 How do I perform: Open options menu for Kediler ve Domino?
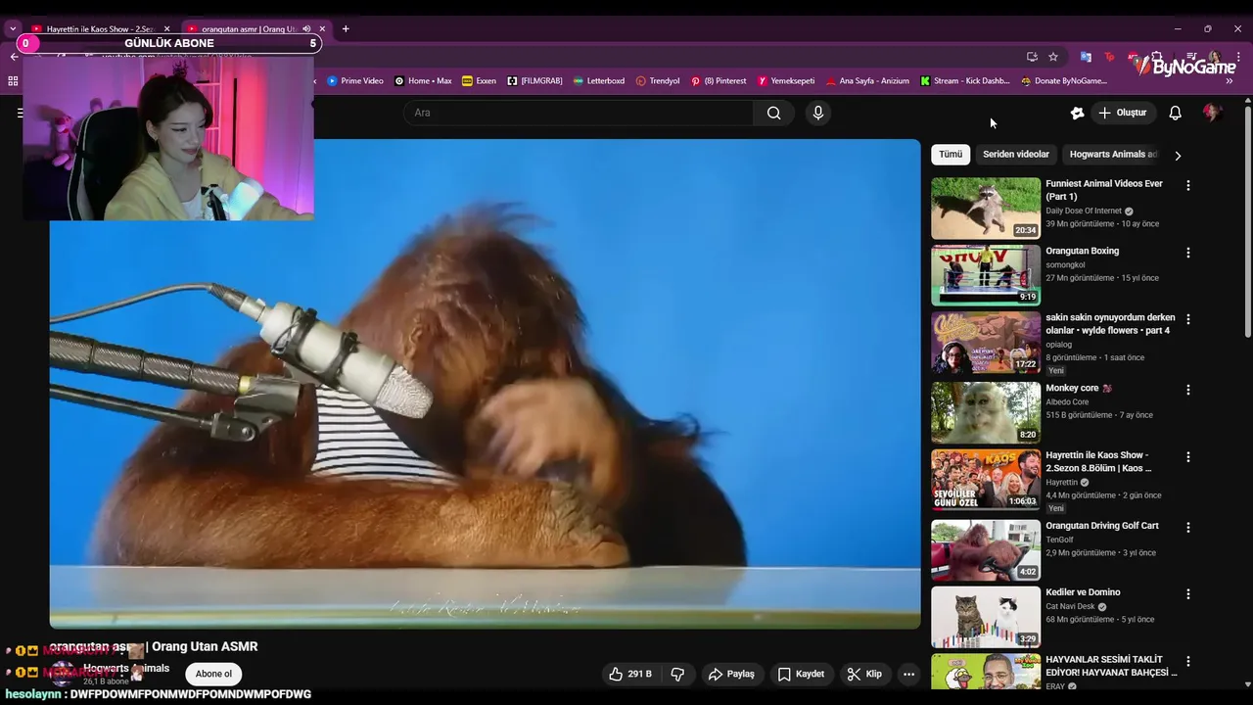click(x=1188, y=594)
